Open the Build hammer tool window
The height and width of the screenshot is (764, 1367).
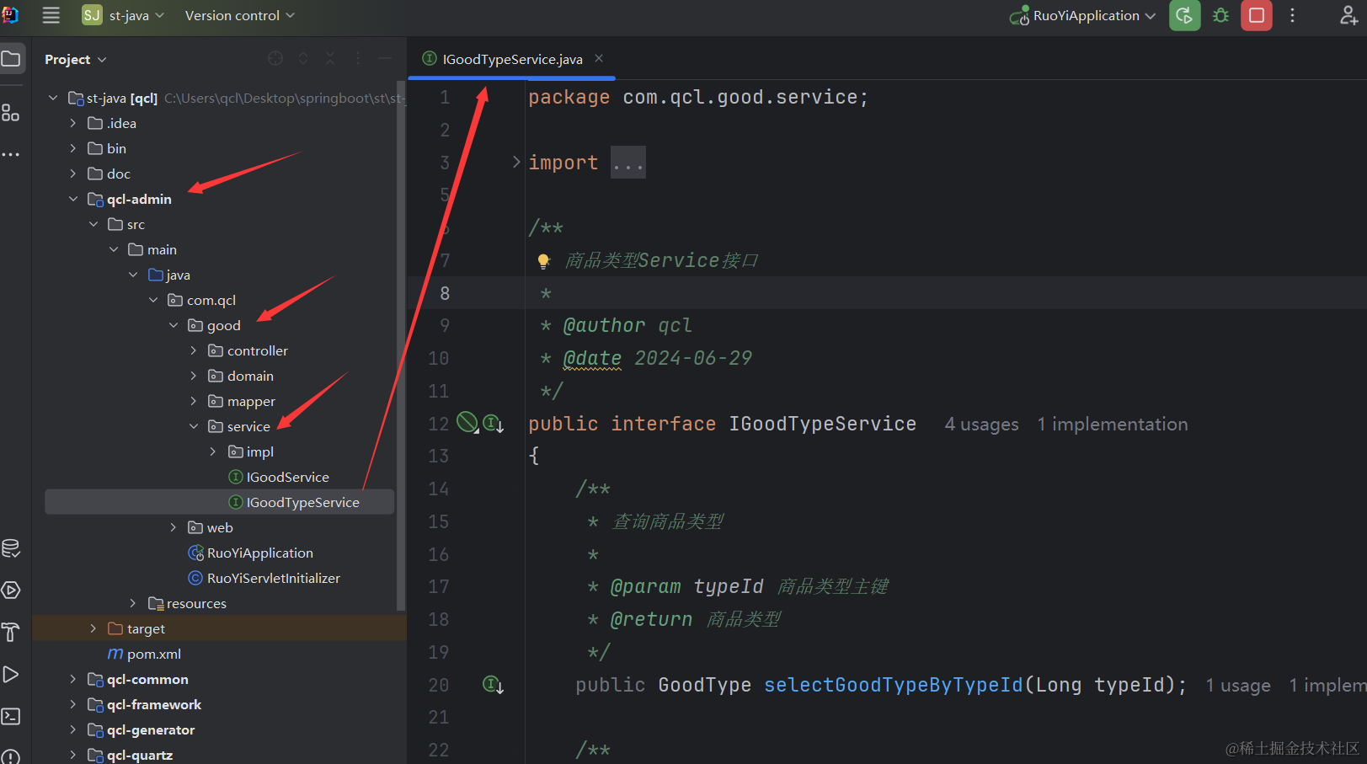point(11,632)
